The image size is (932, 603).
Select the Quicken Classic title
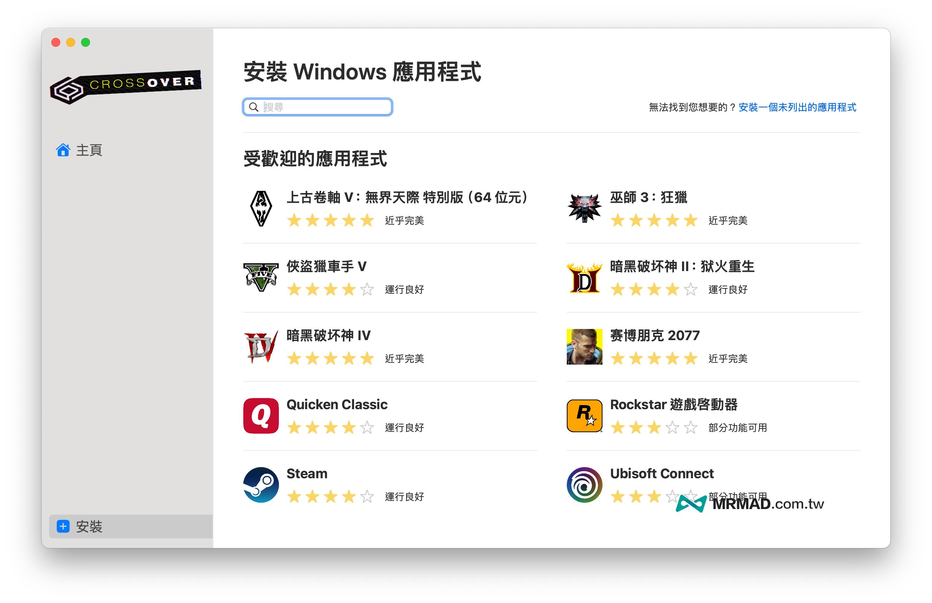(337, 404)
